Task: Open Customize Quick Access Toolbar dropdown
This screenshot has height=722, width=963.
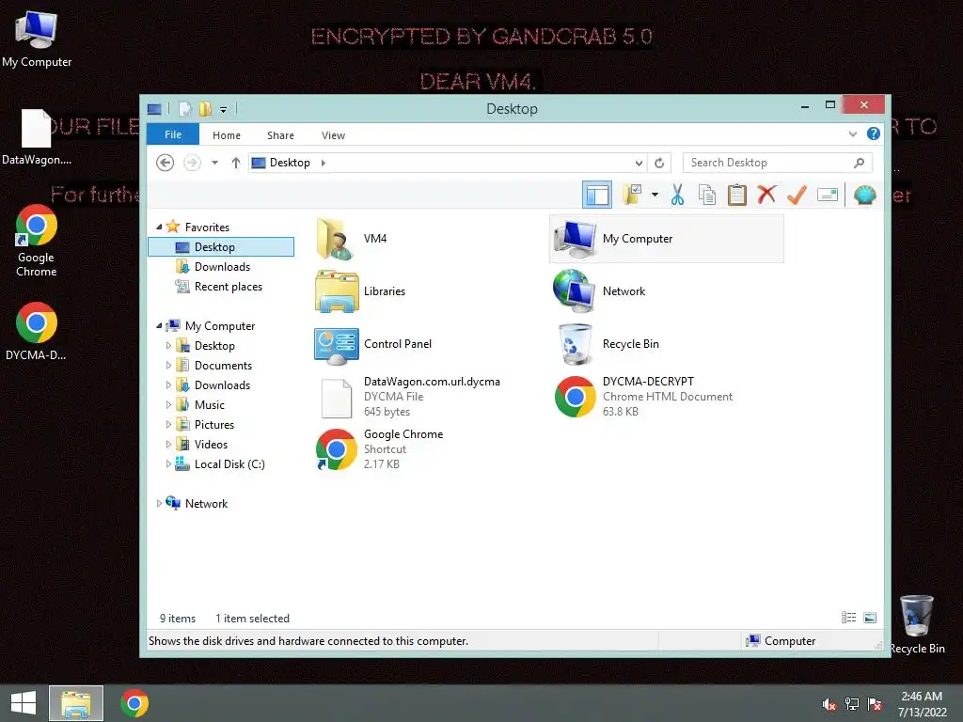Action: pyautogui.click(x=224, y=110)
